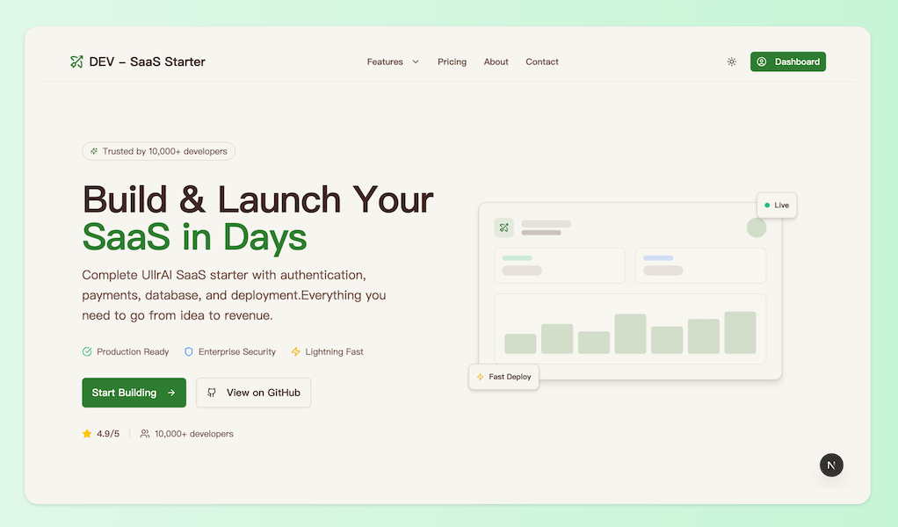
Task: Click the Production Ready checkmark icon
Action: pyautogui.click(x=86, y=351)
